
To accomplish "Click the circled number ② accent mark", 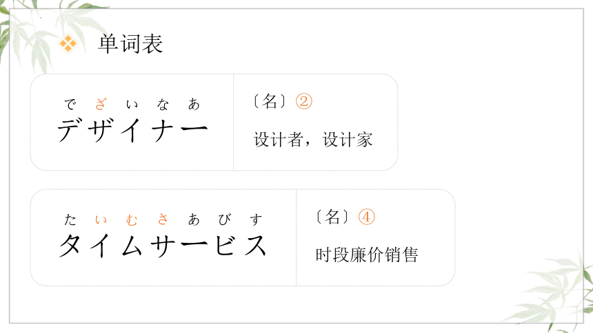I will [303, 102].
